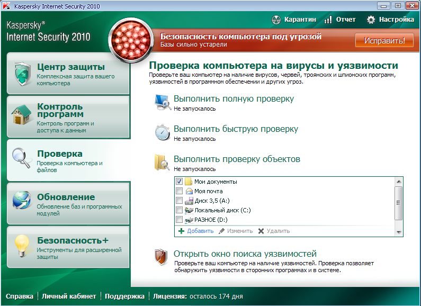Click the Безопасность+ light bulb icon
Image resolution: width=421 pixels, height=306 pixels.
(22, 246)
